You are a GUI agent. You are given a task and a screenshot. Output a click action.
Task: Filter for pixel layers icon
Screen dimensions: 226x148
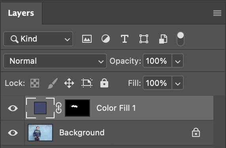87,39
